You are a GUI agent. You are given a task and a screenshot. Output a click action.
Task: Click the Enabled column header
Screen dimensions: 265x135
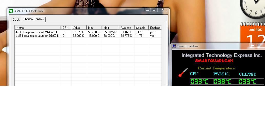(155, 28)
